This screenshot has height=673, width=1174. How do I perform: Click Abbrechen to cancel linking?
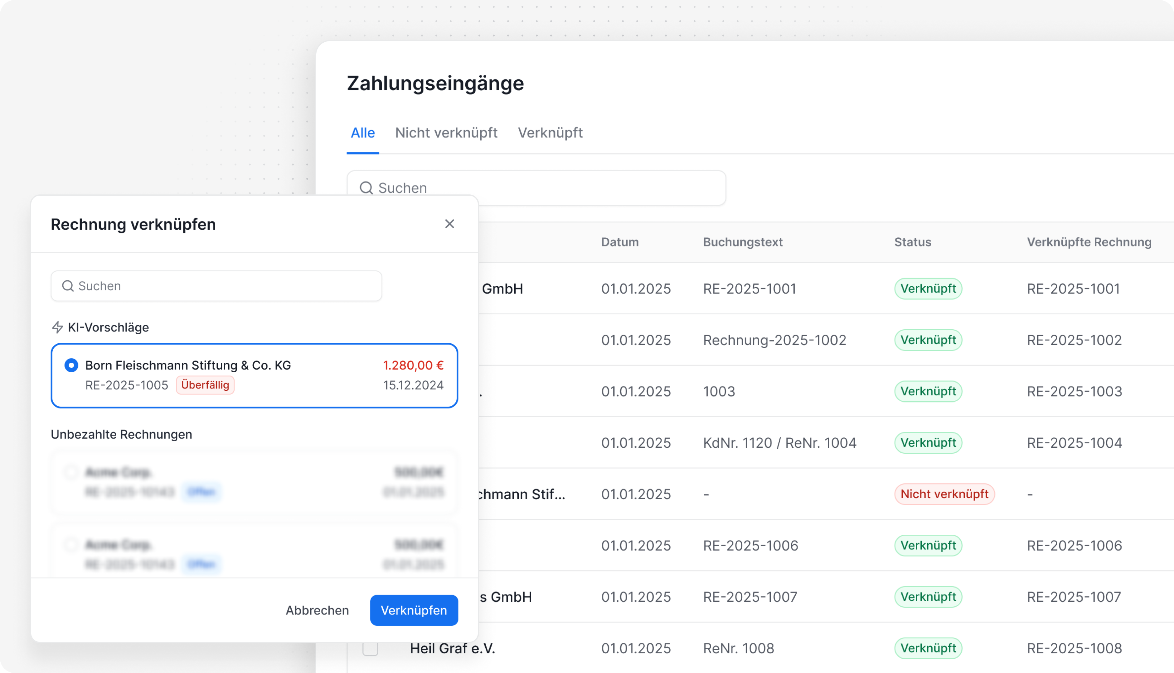pyautogui.click(x=317, y=610)
